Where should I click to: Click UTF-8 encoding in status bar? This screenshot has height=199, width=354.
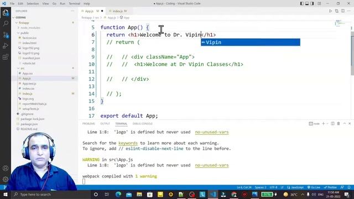[273, 187]
